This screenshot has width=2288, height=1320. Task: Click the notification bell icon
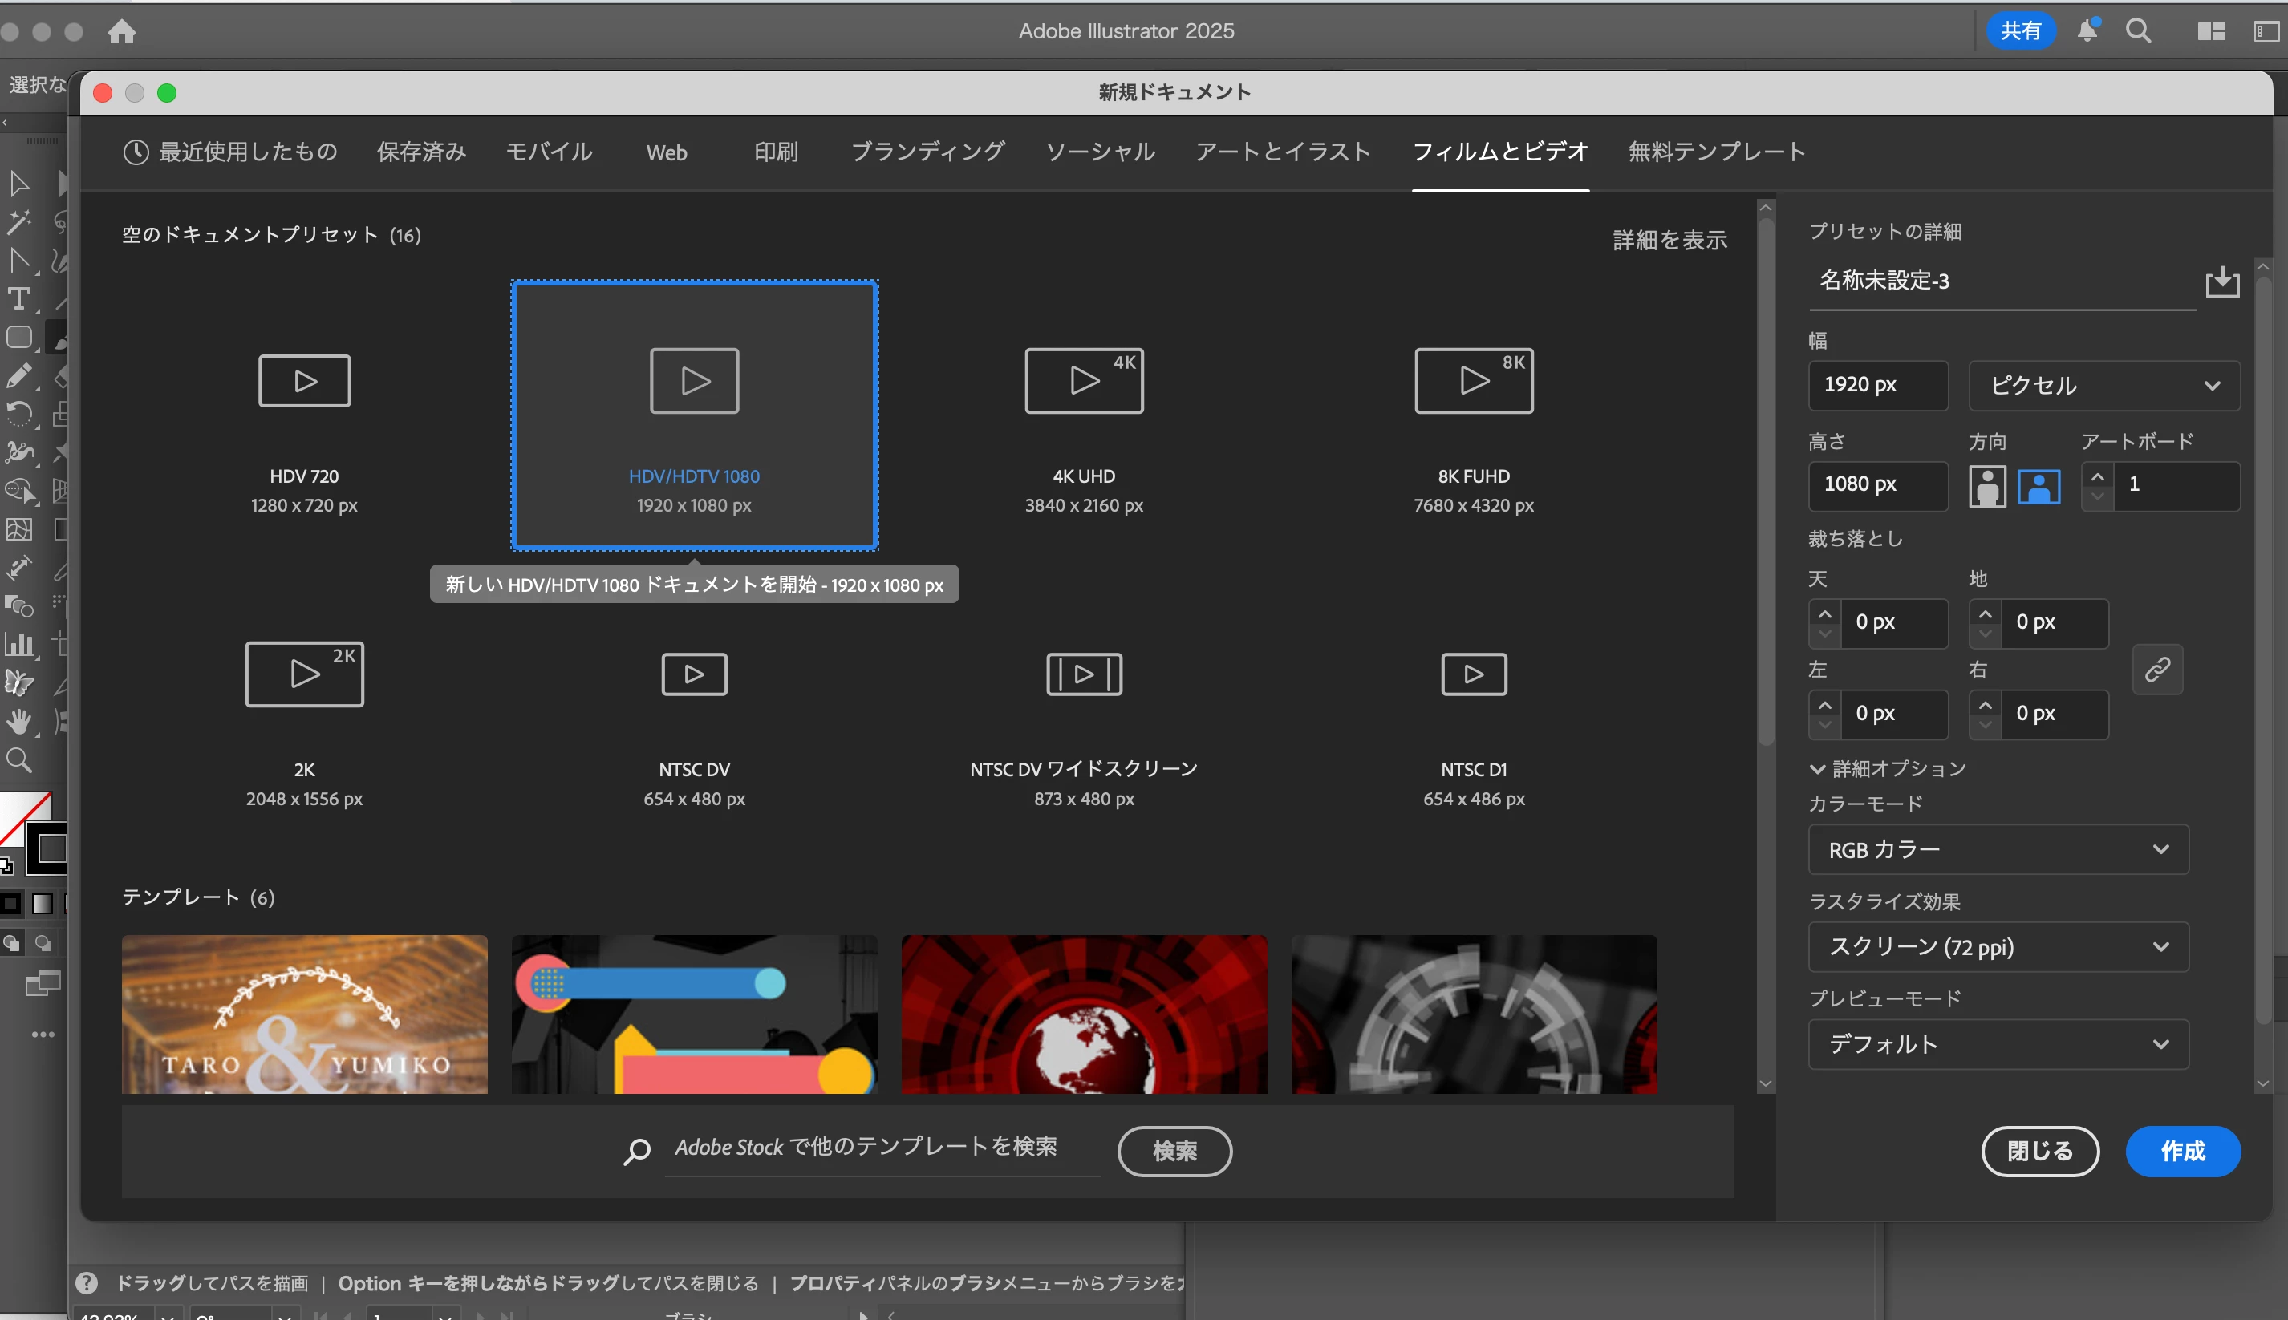(2087, 30)
